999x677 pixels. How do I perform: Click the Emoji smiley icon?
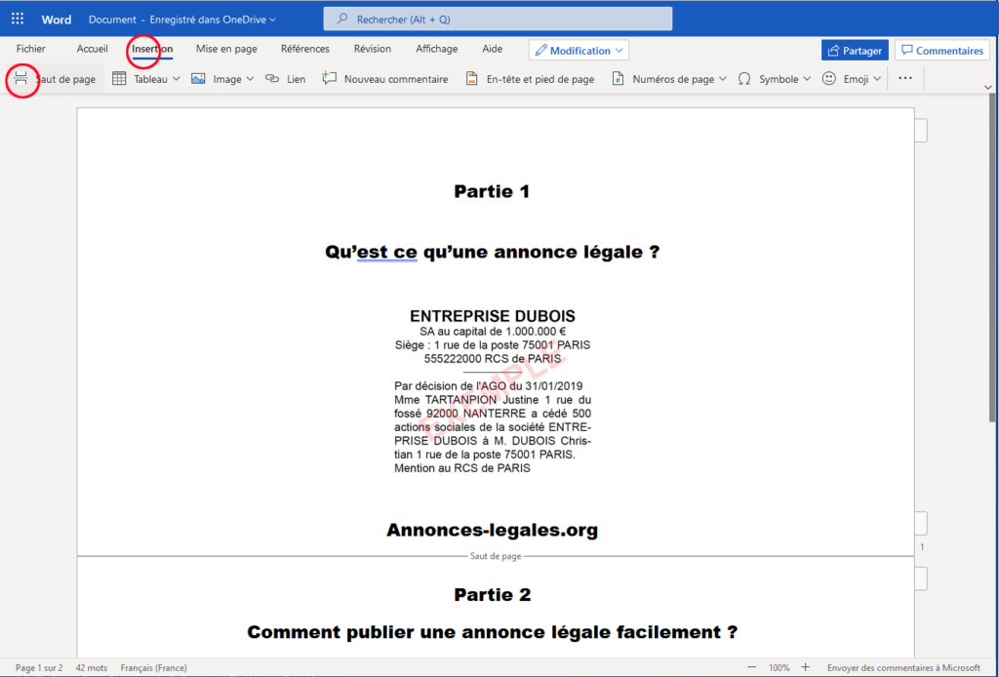(x=829, y=78)
